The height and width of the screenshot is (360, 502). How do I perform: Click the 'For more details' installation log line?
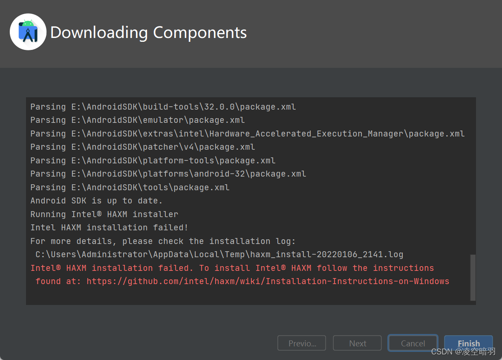point(163,241)
